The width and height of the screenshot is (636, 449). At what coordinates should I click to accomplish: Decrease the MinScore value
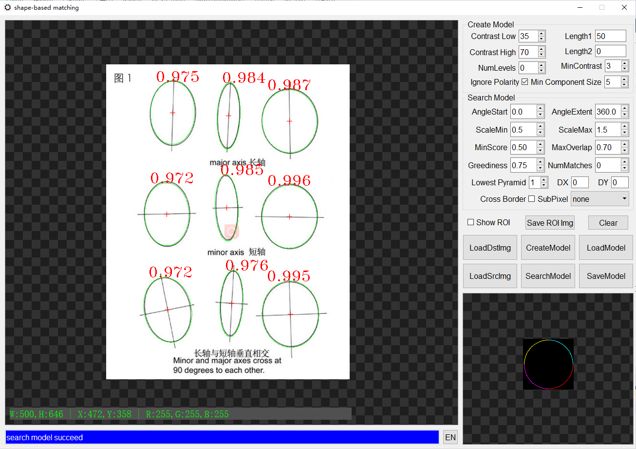(x=540, y=150)
